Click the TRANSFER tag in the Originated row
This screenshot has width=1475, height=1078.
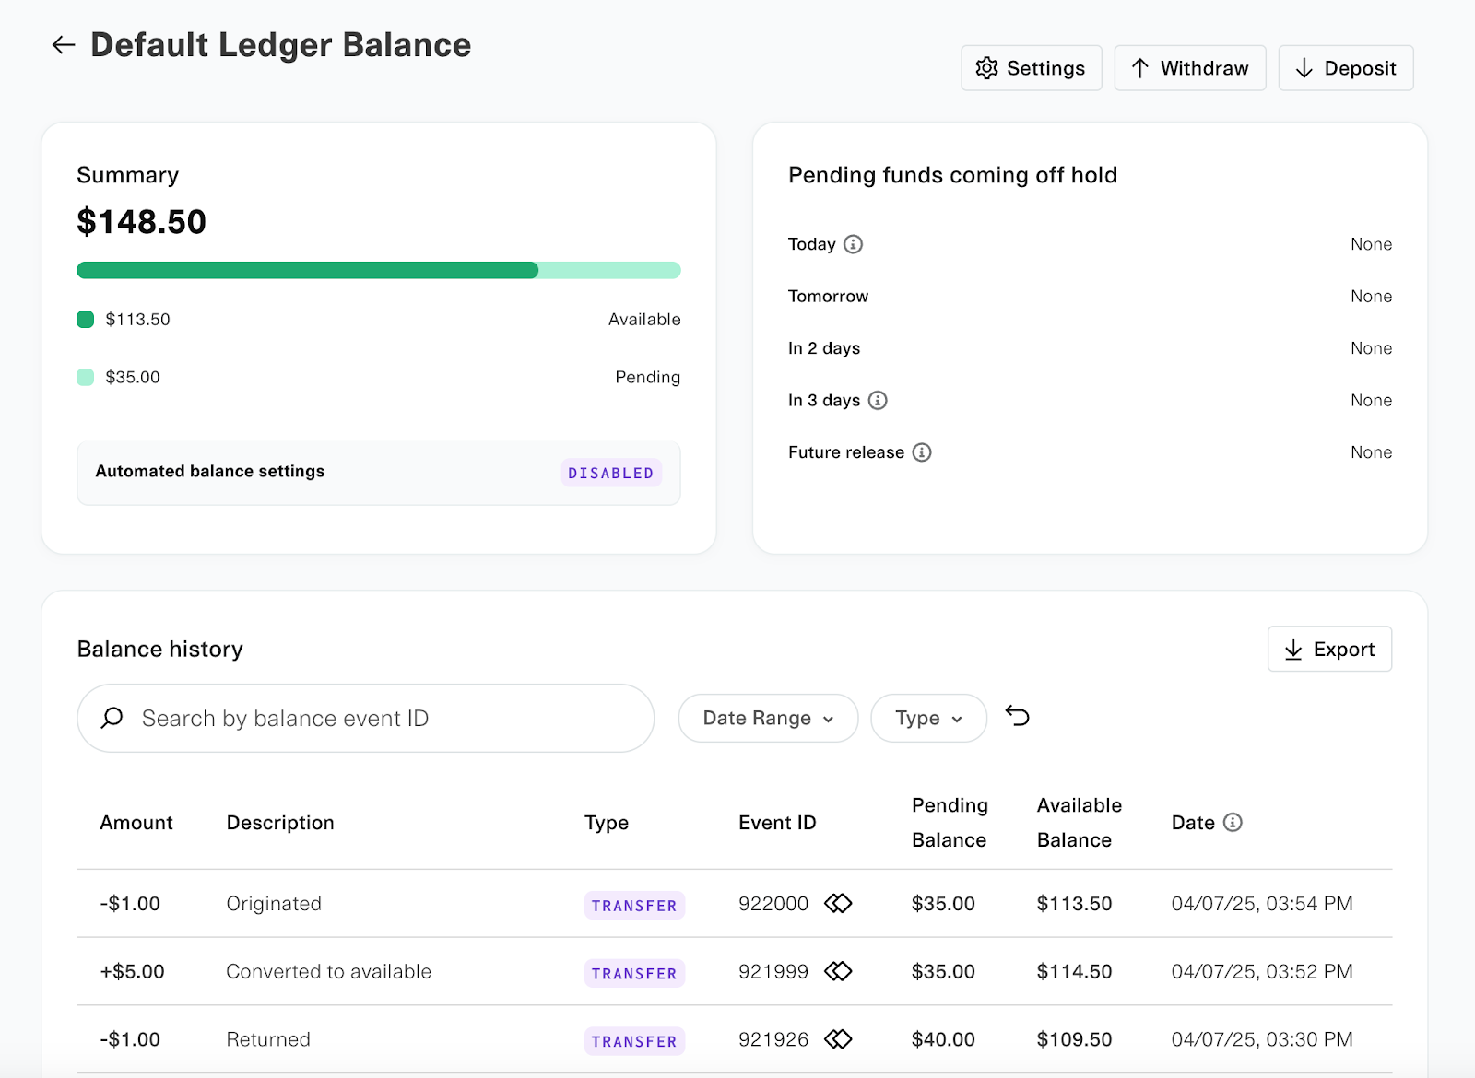(634, 906)
